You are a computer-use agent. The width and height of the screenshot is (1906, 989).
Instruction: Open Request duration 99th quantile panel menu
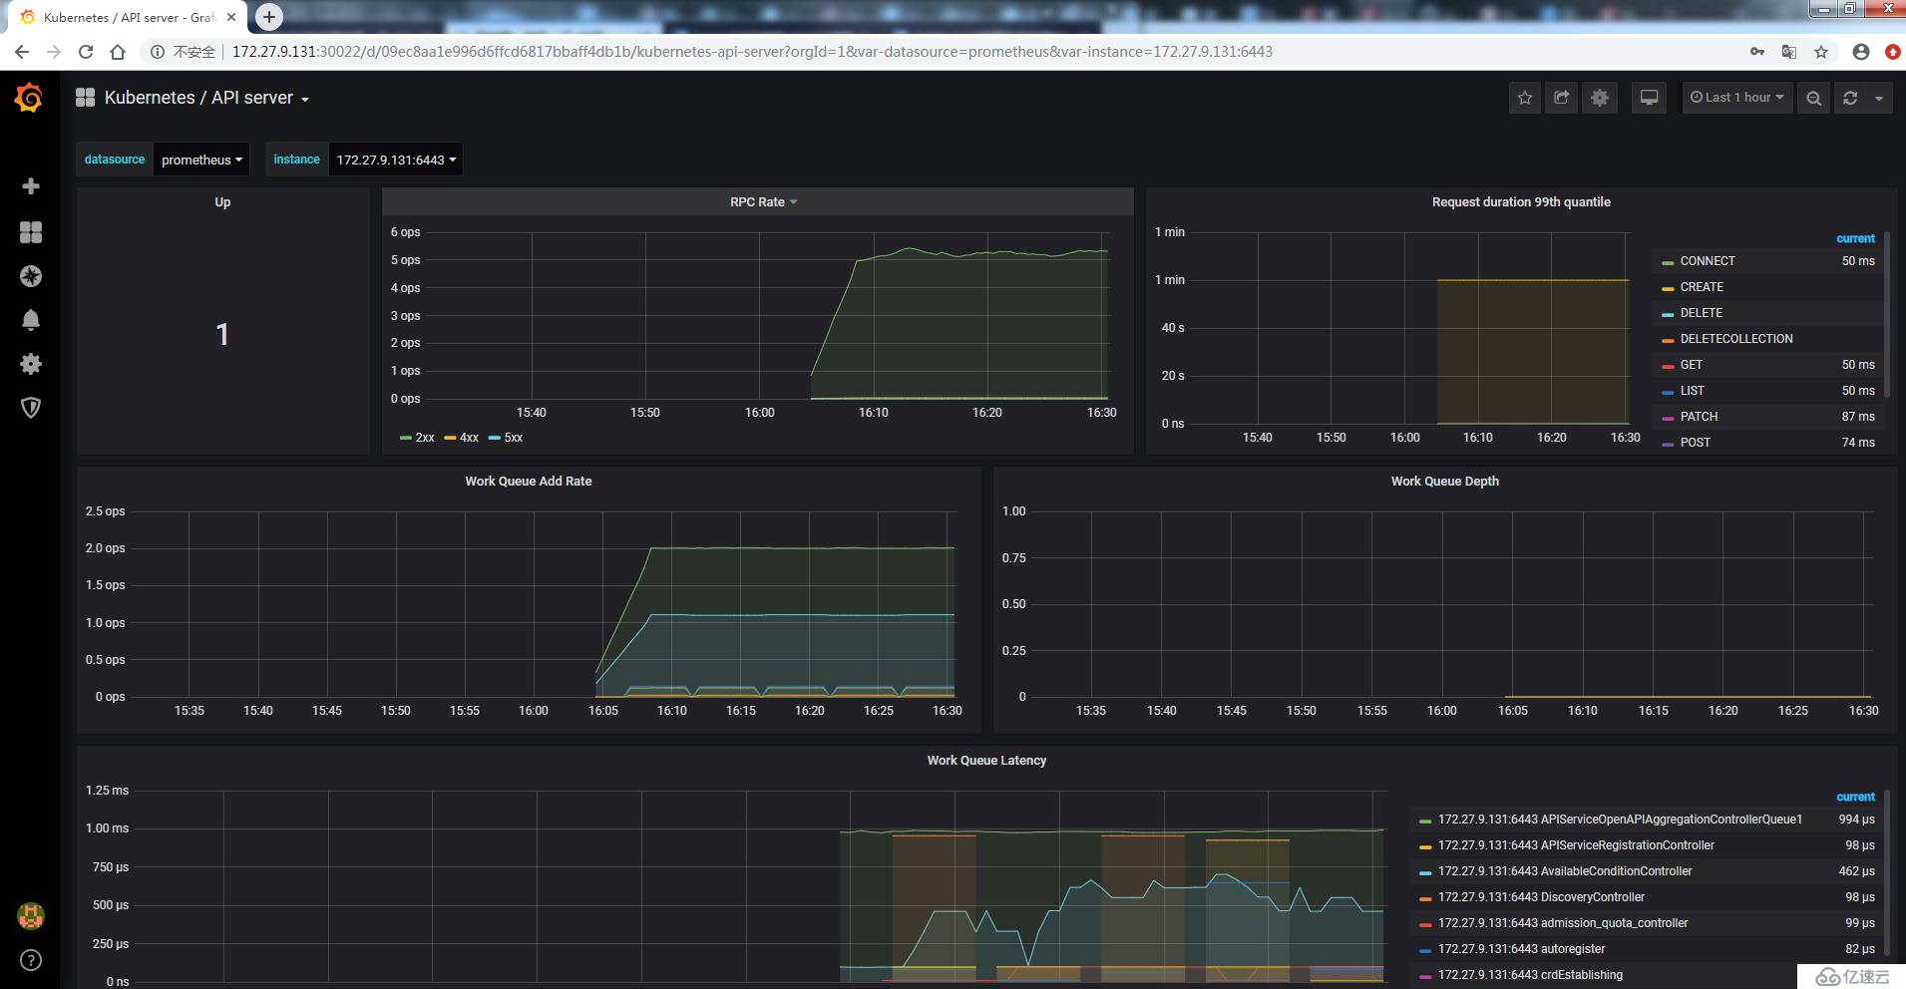(x=1521, y=202)
